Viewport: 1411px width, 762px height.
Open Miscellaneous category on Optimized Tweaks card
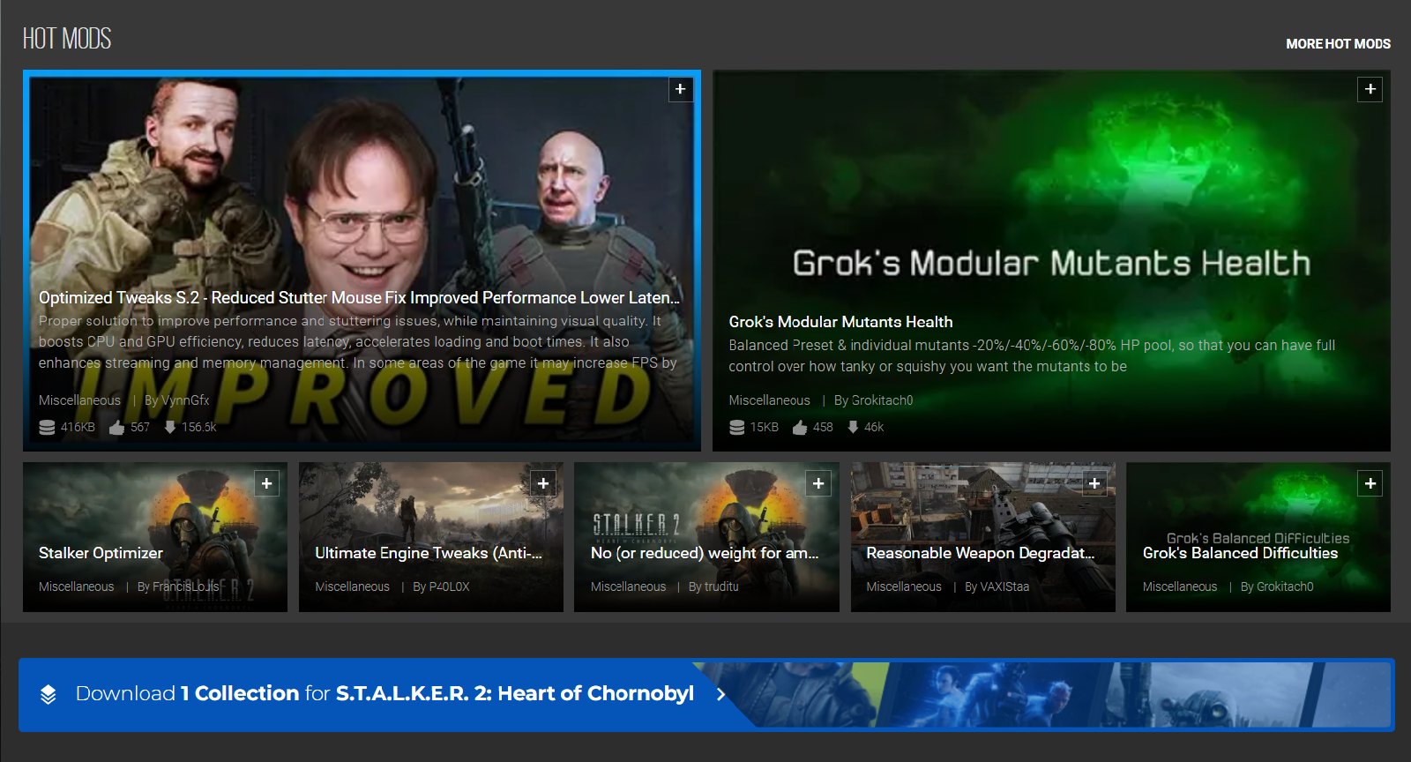pos(79,400)
